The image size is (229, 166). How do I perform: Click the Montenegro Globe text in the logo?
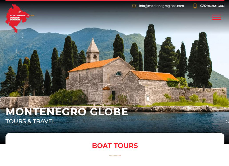point(22,15)
